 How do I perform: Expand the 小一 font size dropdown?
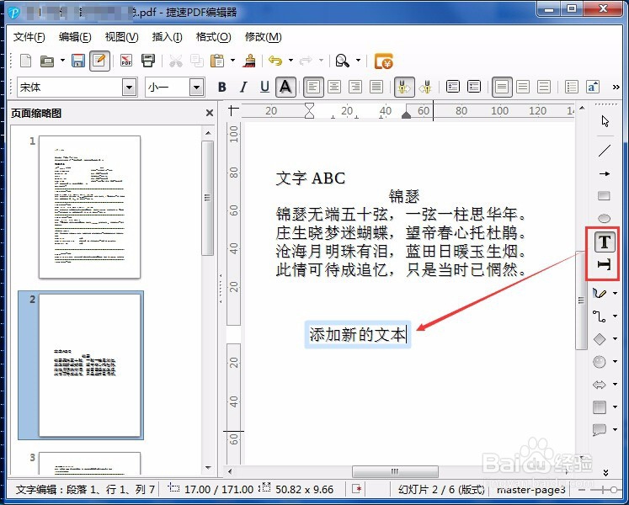[196, 87]
